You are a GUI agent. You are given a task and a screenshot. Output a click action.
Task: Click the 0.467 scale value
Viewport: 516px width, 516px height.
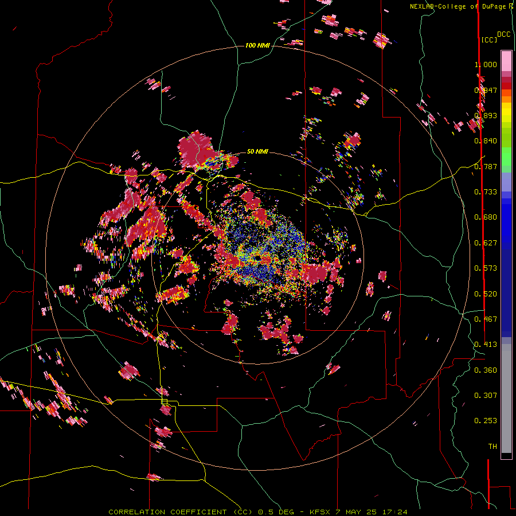pyautogui.click(x=486, y=319)
